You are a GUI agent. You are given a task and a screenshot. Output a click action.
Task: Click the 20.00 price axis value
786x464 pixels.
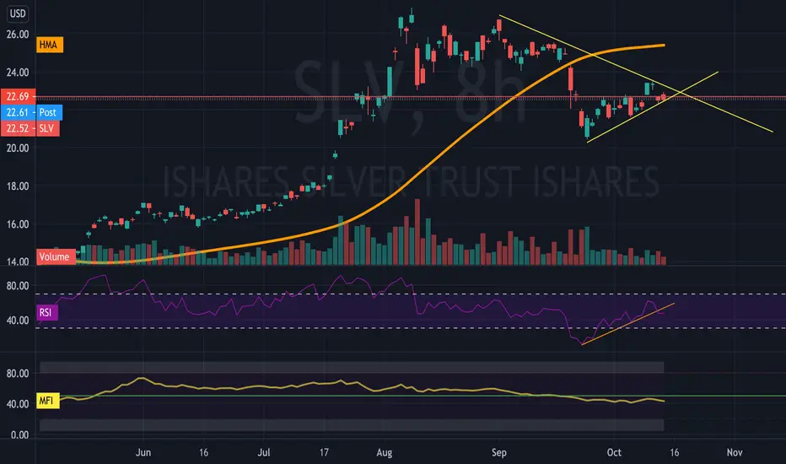tap(18, 148)
